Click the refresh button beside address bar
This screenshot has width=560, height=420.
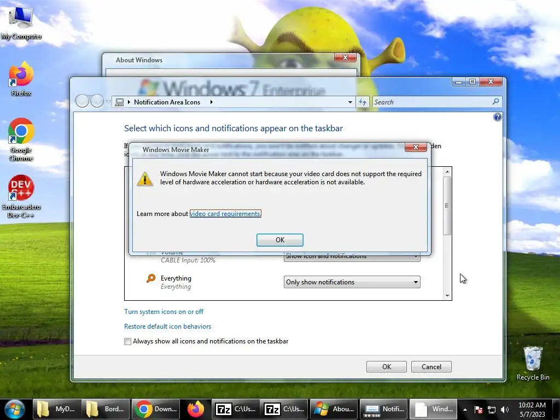coord(363,102)
